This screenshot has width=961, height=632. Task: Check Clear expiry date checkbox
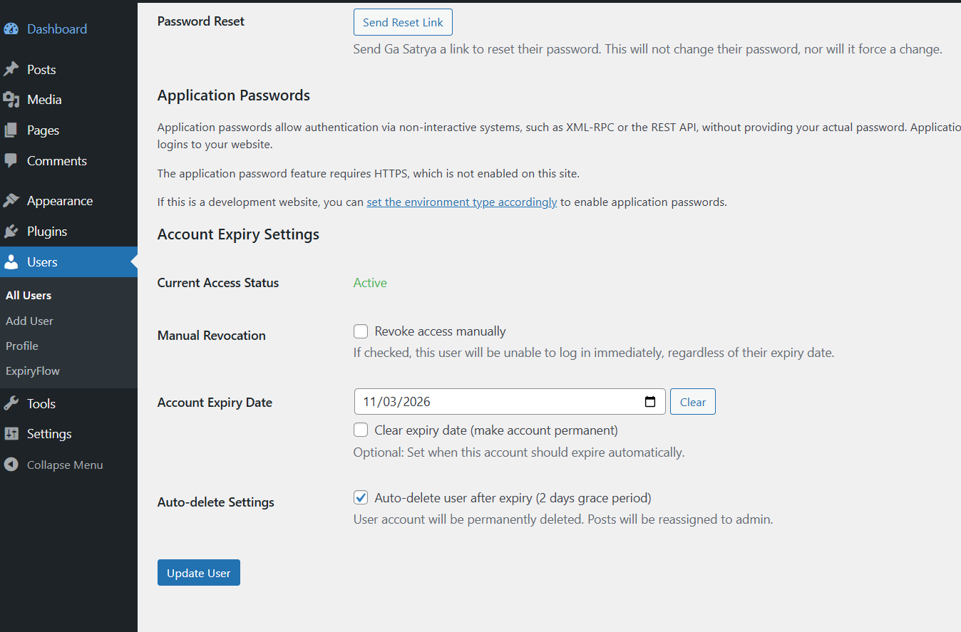tap(361, 430)
